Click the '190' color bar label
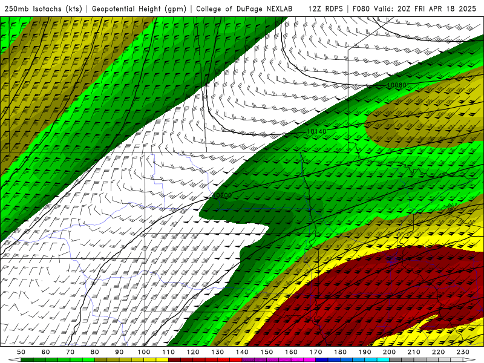Screen dimensions: 484x363 [x=365, y=352]
